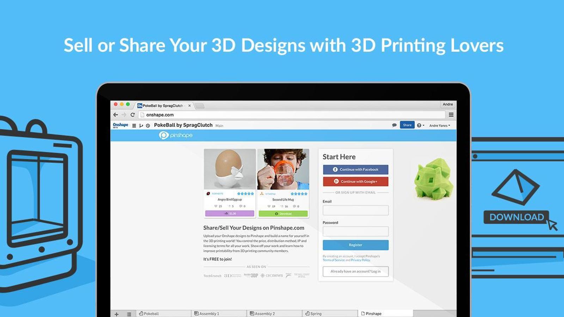
Task: Expand the help question mark dropdown
Action: click(x=420, y=125)
